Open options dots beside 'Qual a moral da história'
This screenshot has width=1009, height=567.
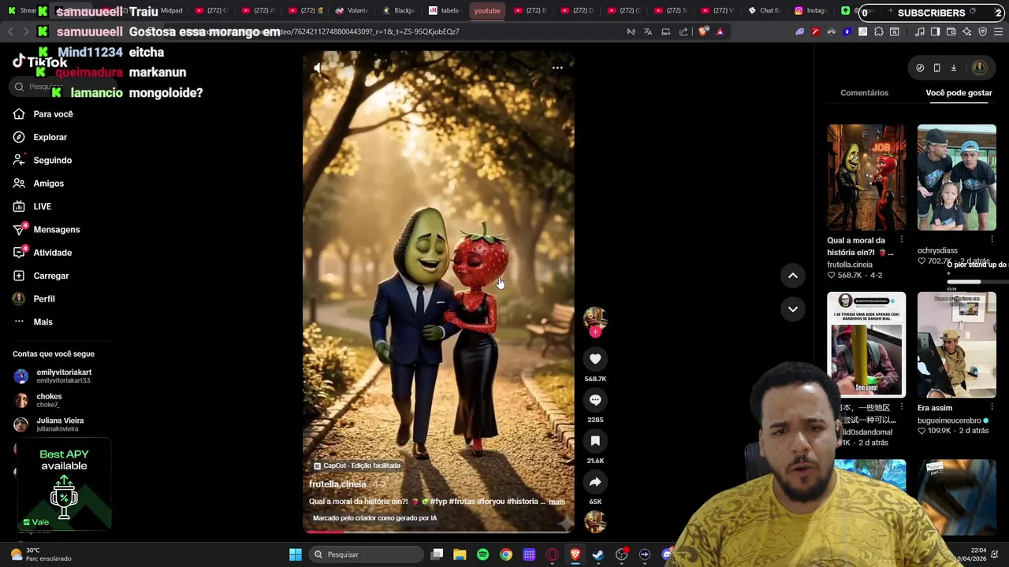902,240
